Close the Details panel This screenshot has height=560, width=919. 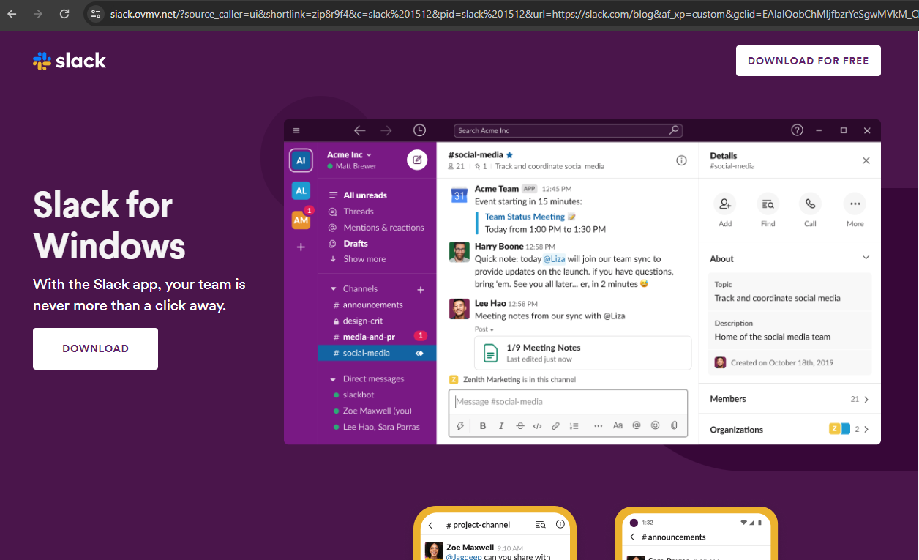tap(866, 160)
